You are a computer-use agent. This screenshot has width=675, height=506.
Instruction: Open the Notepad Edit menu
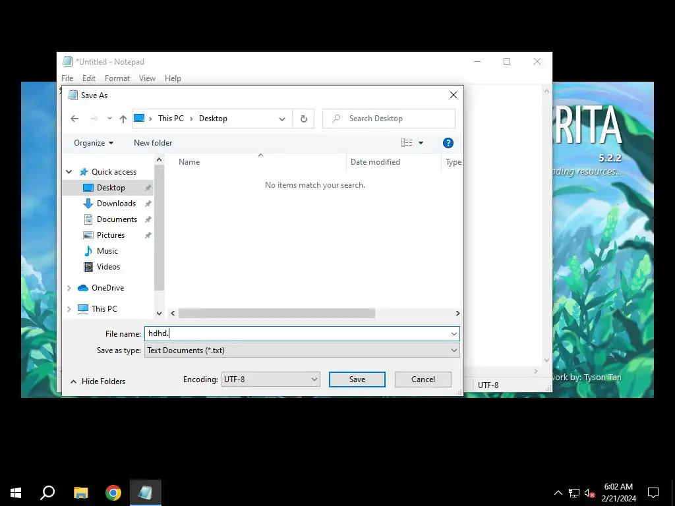click(x=89, y=78)
